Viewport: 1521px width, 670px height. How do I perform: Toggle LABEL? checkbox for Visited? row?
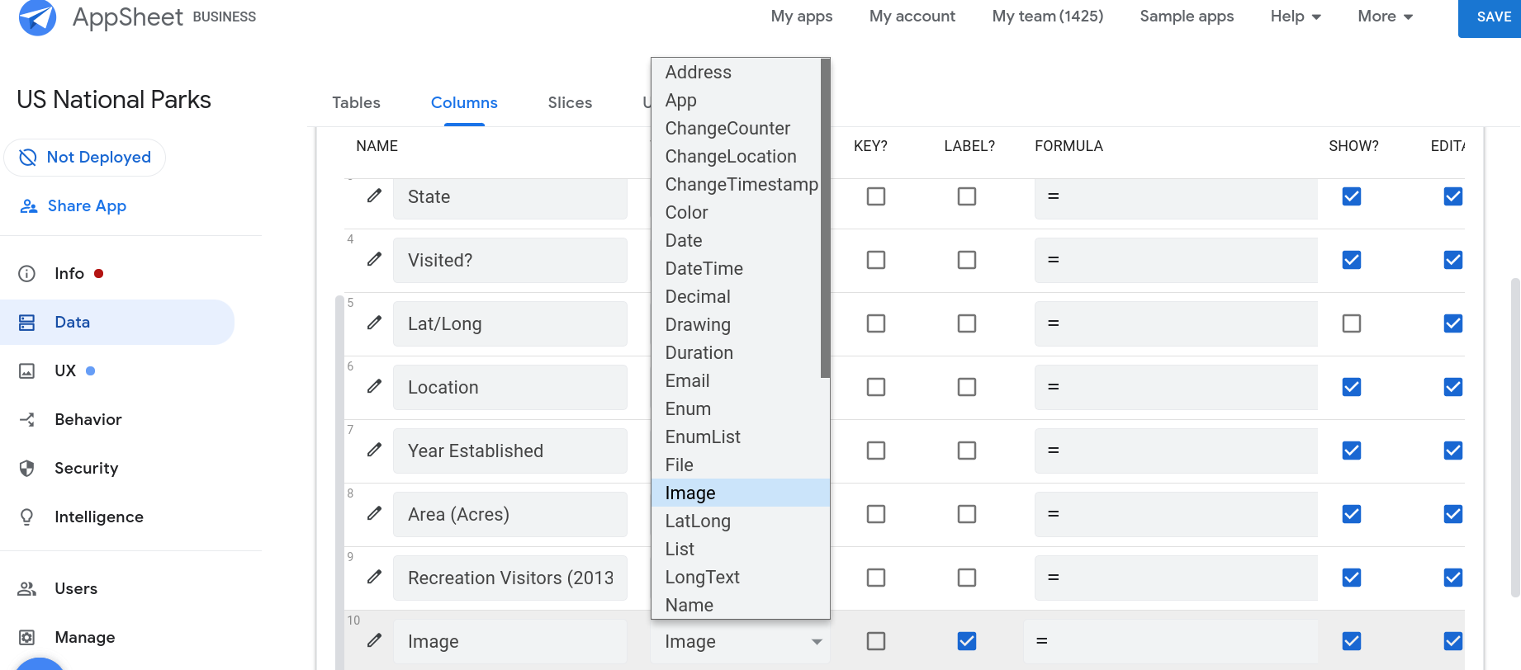tap(967, 260)
